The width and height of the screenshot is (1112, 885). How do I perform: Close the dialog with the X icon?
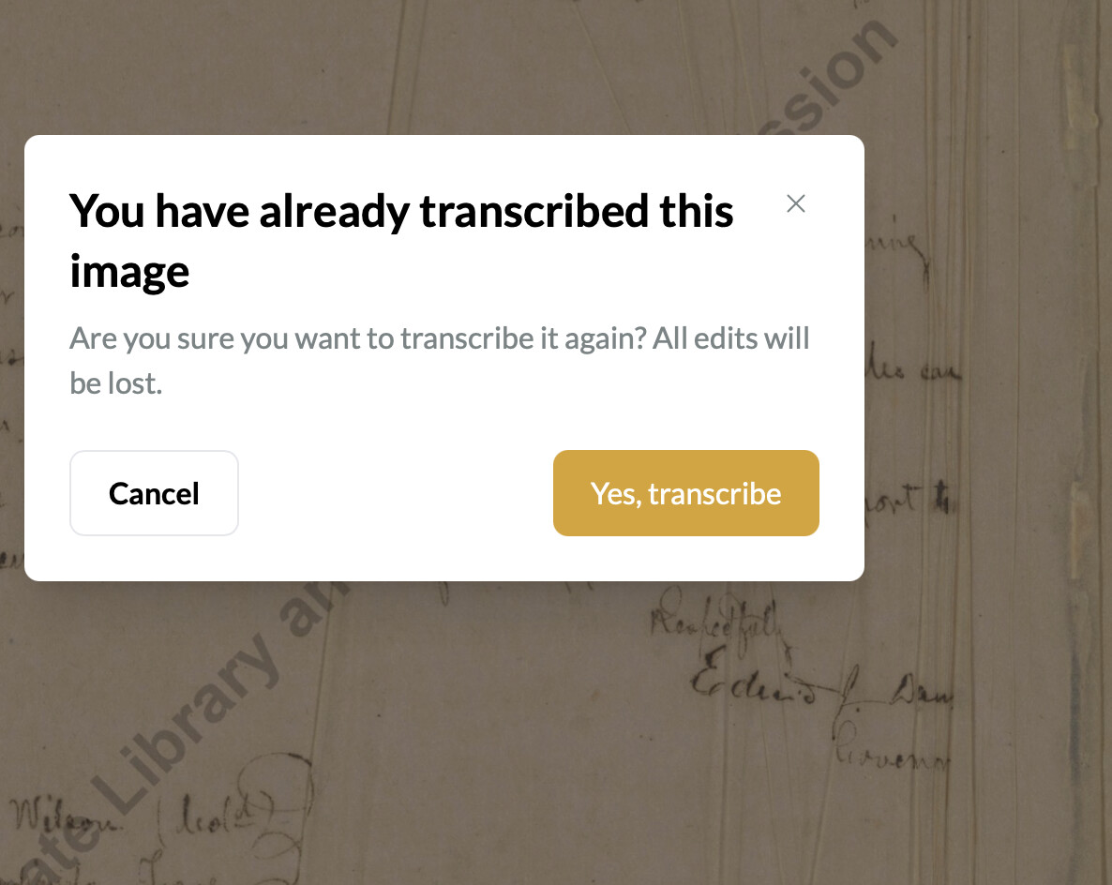click(796, 203)
